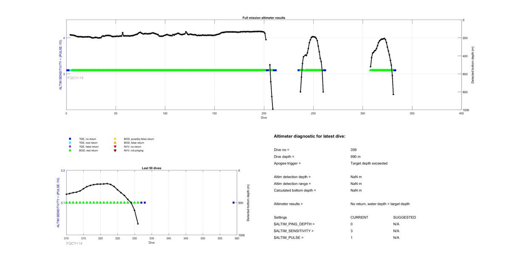Click the x-axis tick 250 on the full mission plot

313,113
